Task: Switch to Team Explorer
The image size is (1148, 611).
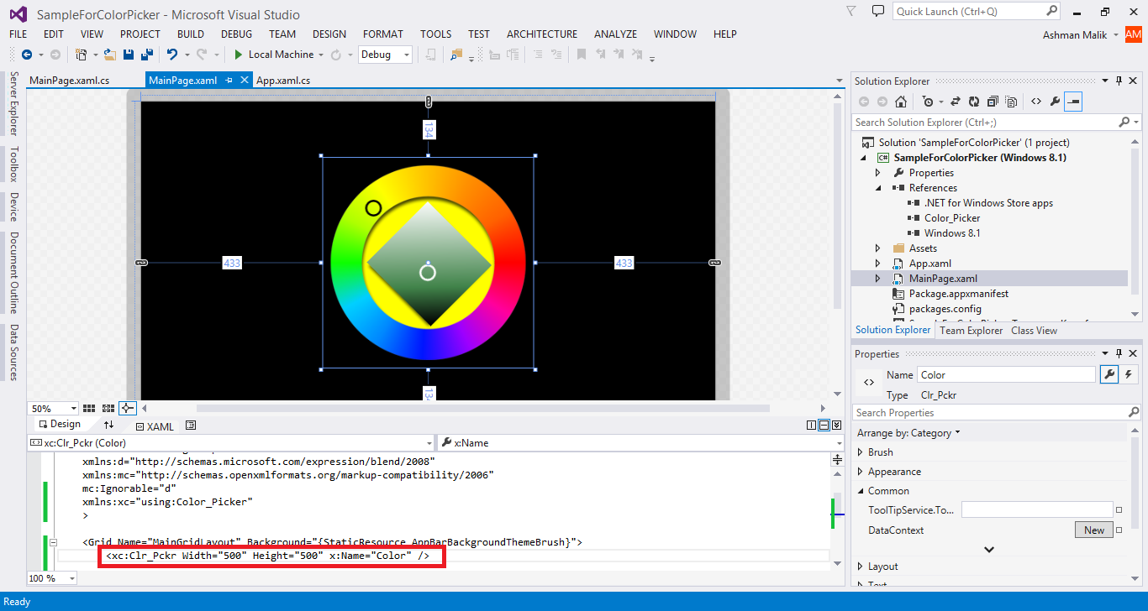Action: click(x=971, y=330)
